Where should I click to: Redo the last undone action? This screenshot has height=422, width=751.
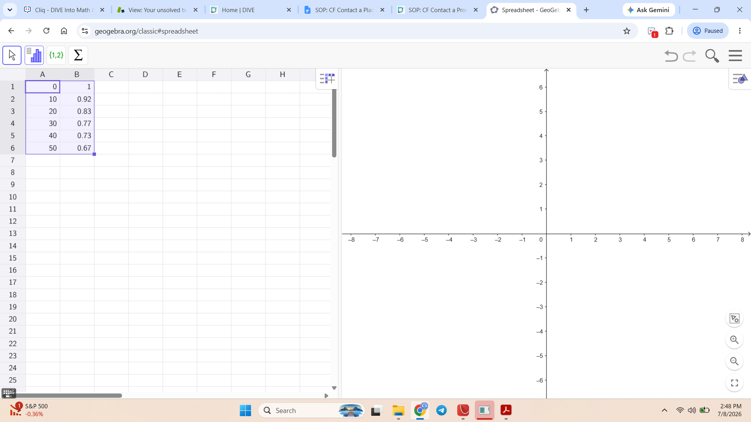[x=690, y=56]
